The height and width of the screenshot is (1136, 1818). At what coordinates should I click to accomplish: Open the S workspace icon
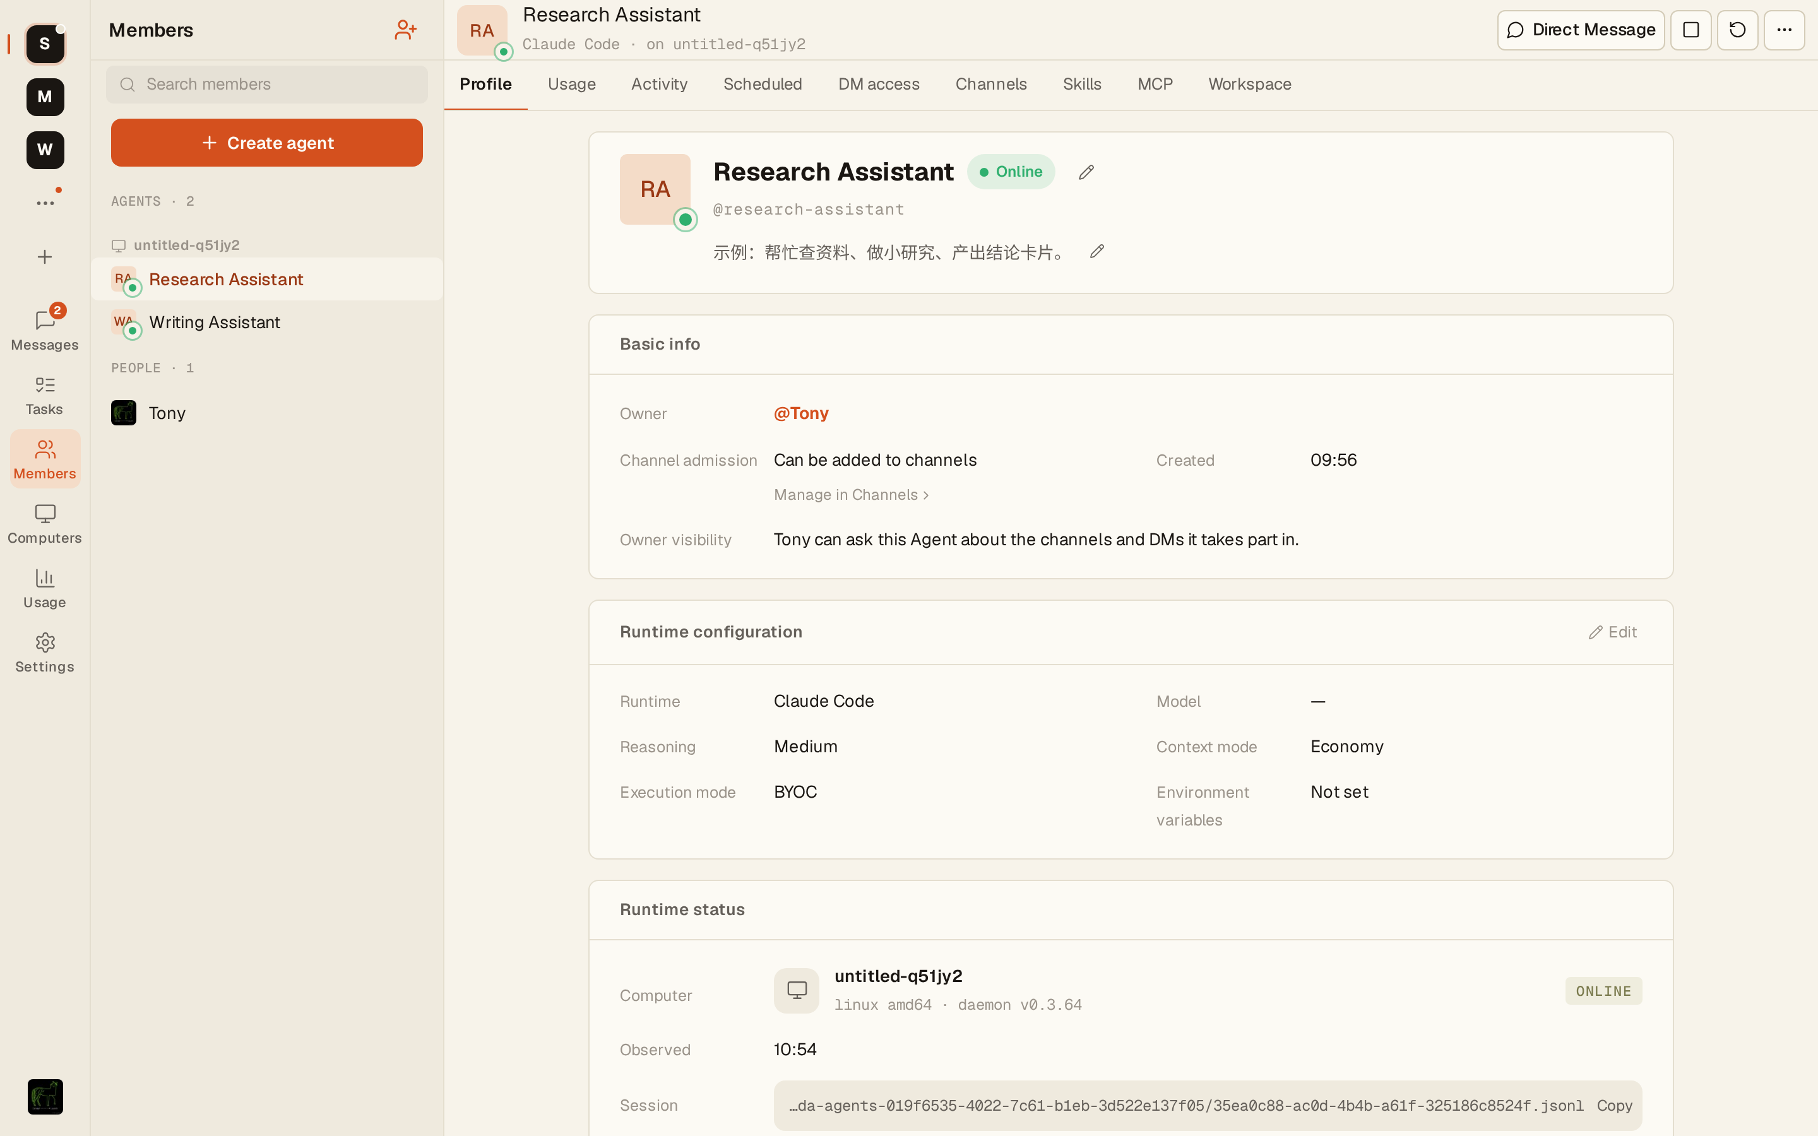[x=45, y=44]
